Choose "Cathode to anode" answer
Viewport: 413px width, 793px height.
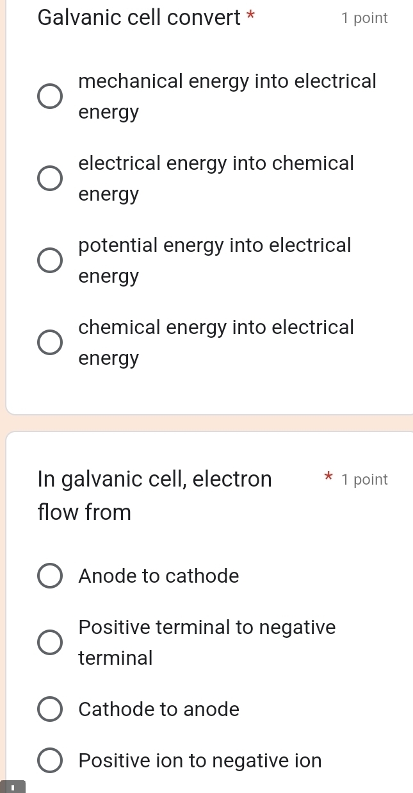(x=50, y=709)
